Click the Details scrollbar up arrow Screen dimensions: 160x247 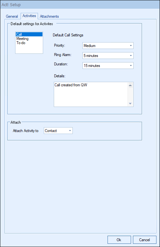130,85
